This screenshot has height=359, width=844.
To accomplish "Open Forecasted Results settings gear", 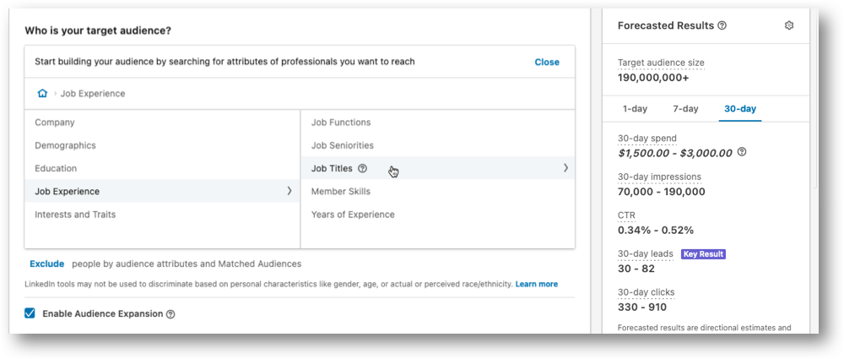I will pyautogui.click(x=789, y=25).
